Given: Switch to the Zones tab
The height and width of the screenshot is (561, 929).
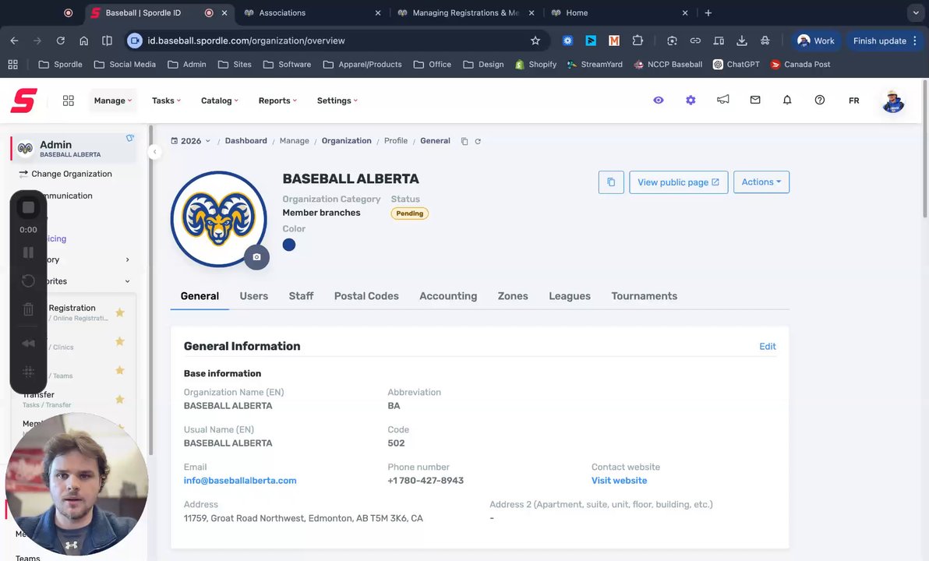Looking at the screenshot, I should [x=513, y=296].
